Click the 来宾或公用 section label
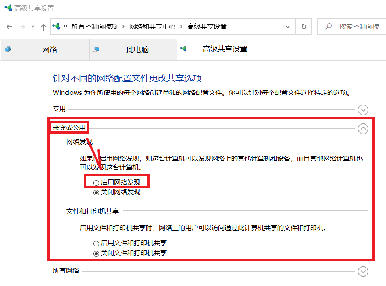The width and height of the screenshot is (386, 286). pos(69,128)
